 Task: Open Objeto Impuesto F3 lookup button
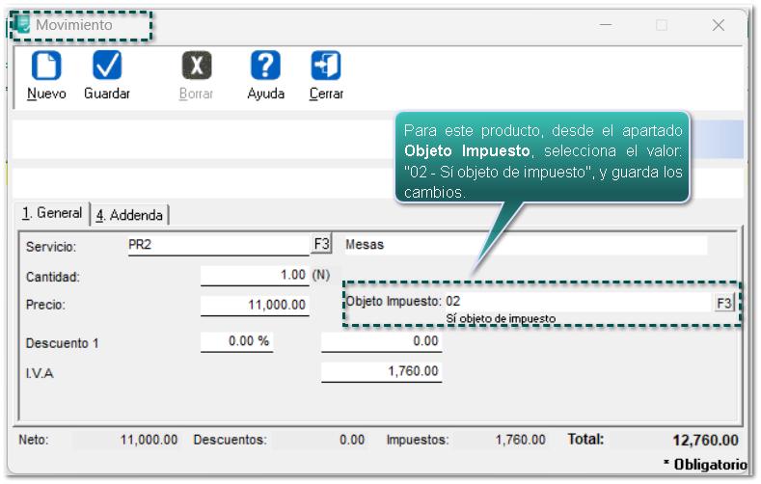[x=723, y=303]
